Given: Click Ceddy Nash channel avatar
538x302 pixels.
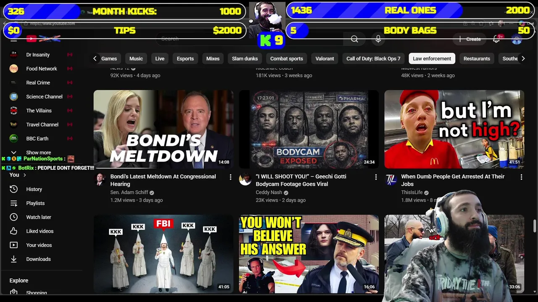Looking at the screenshot, I should [245, 179].
